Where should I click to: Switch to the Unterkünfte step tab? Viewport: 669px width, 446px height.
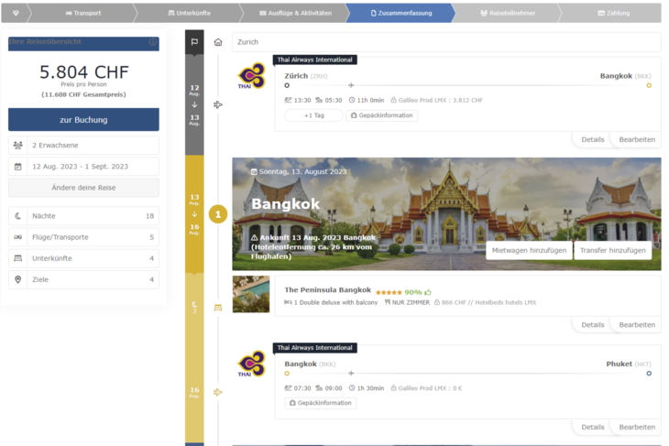[189, 13]
